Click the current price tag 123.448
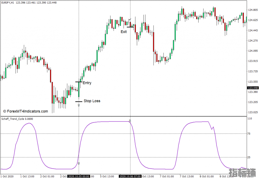 point(253,88)
